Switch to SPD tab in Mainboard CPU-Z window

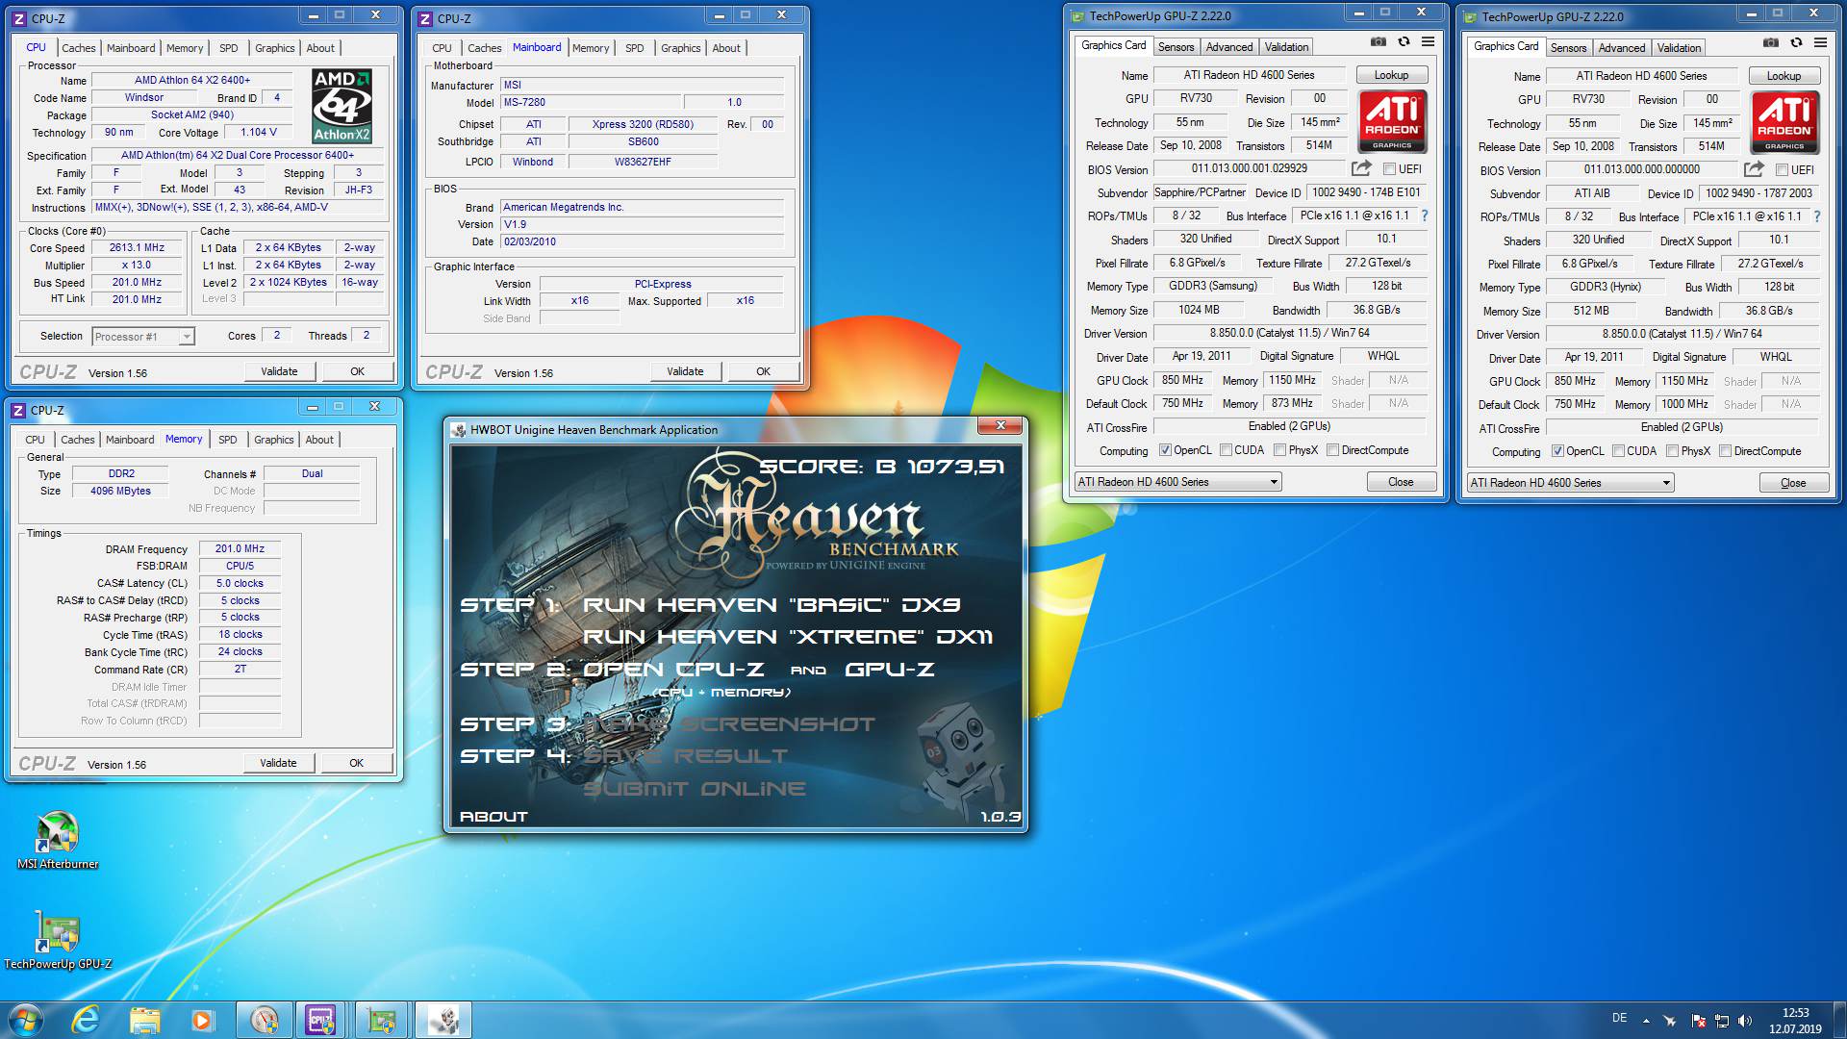635,48
